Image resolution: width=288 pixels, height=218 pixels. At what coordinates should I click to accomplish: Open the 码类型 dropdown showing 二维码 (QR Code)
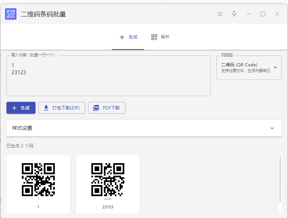pos(249,68)
